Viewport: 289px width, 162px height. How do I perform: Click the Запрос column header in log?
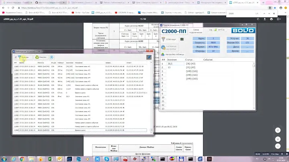109,63
